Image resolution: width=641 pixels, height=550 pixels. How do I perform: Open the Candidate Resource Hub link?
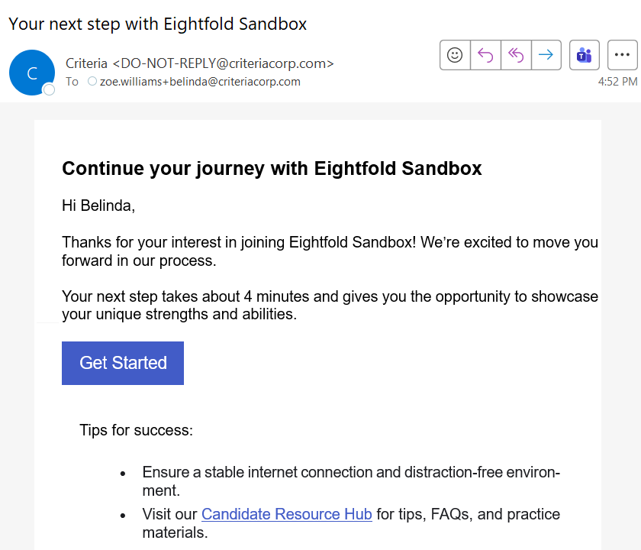pos(286,514)
